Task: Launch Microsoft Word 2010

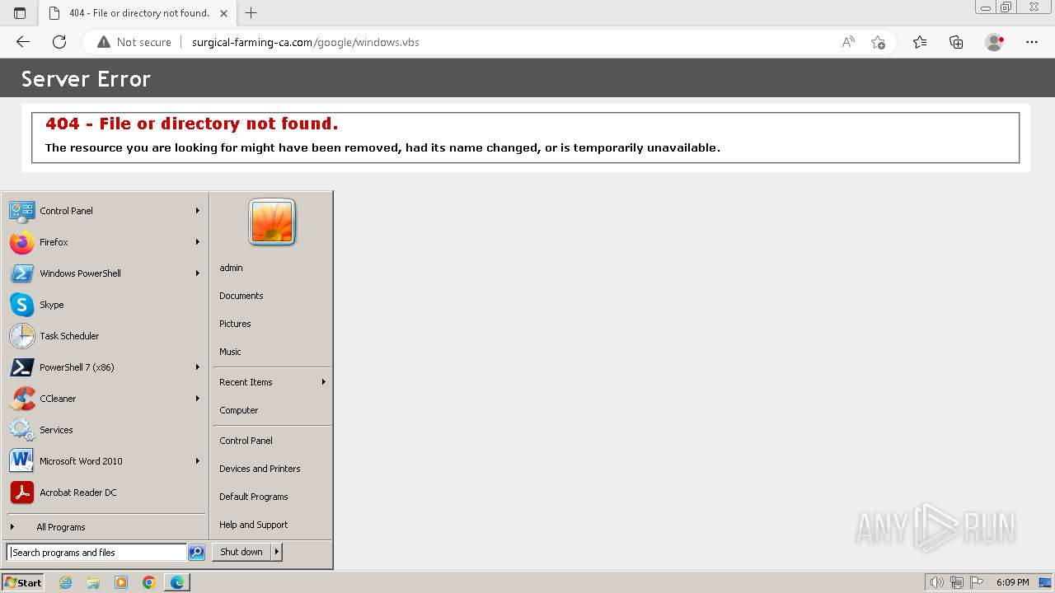Action: pyautogui.click(x=105, y=461)
